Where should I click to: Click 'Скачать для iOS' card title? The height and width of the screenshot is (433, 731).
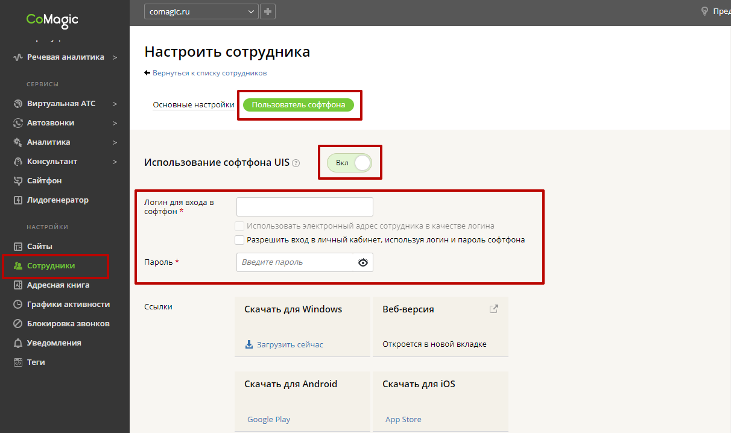[419, 384]
